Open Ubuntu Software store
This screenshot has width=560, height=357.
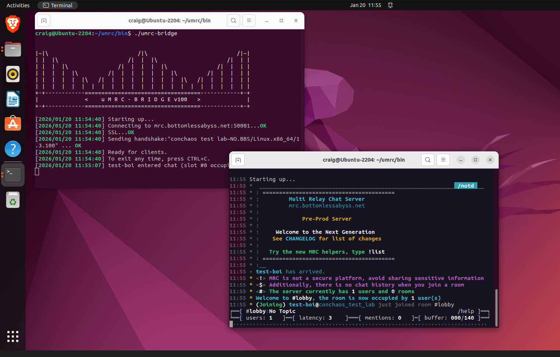(13, 124)
